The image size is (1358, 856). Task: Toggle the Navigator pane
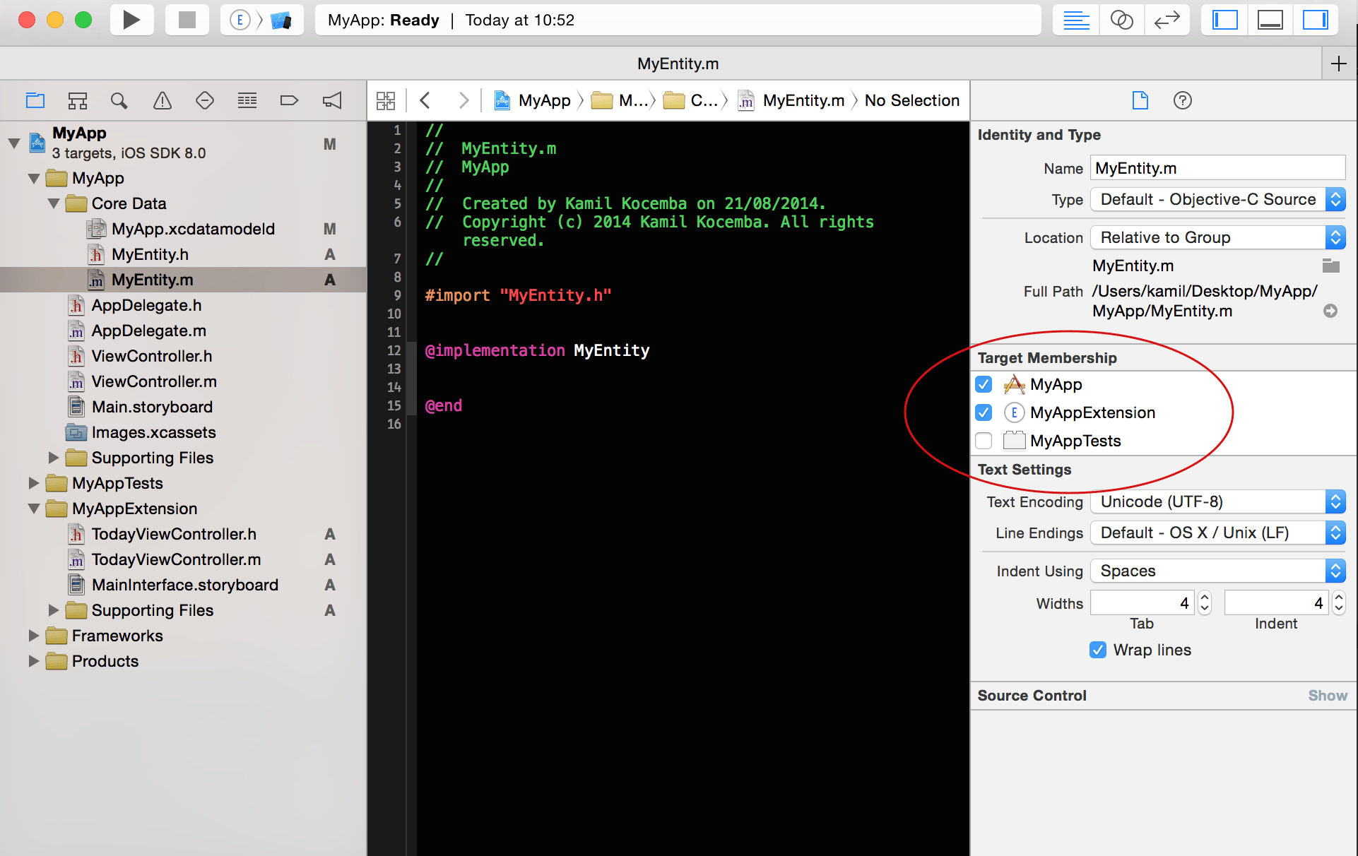coord(1224,20)
